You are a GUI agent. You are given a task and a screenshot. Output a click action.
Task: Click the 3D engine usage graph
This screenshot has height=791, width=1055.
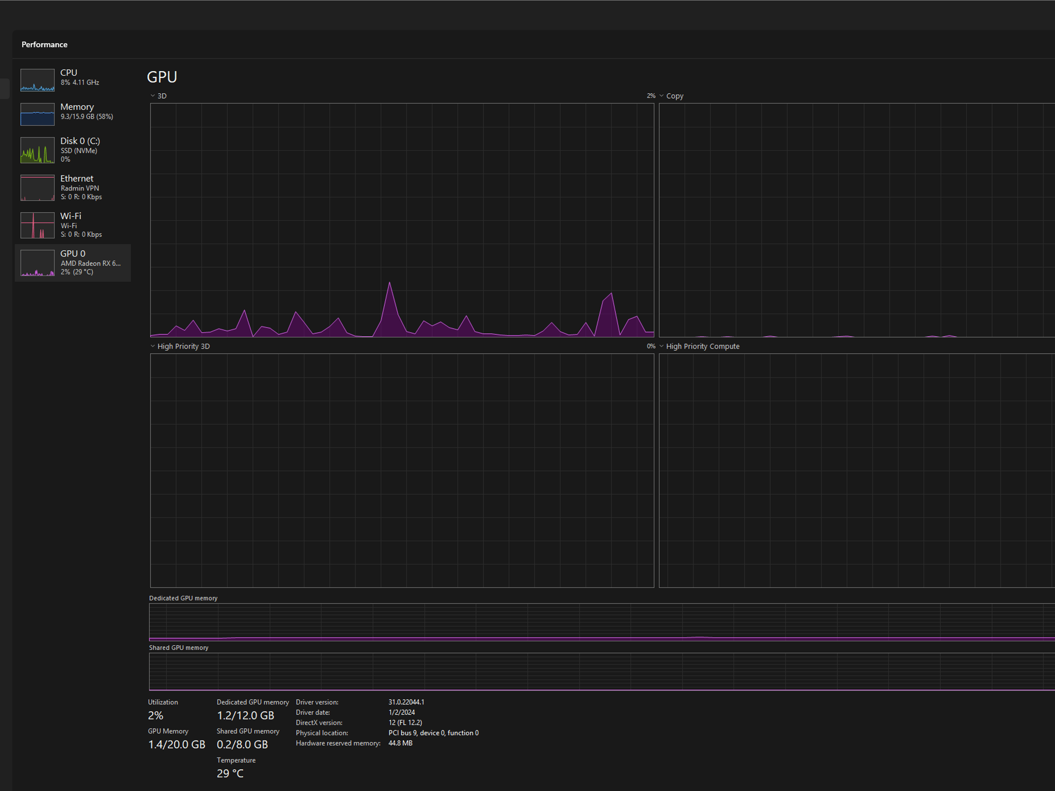click(x=402, y=220)
